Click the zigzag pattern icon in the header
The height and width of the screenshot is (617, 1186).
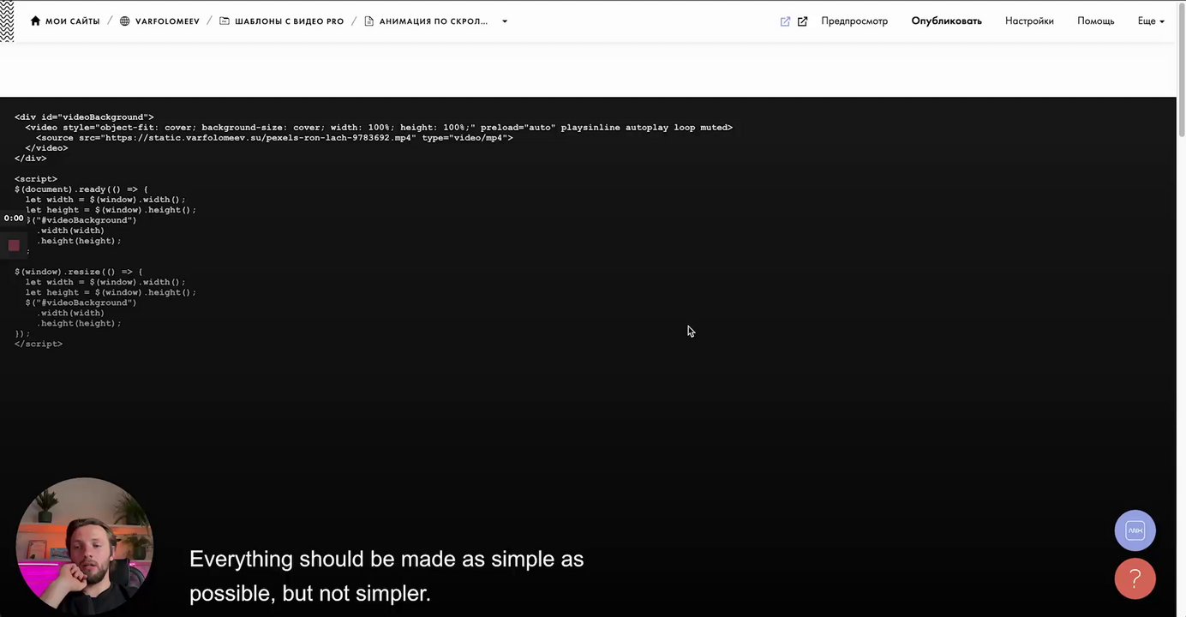7,21
